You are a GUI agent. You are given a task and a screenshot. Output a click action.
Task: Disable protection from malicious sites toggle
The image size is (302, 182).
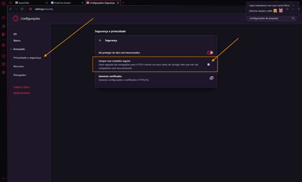pos(210,53)
